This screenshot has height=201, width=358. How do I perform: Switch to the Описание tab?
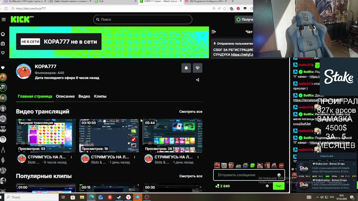[x=65, y=96]
